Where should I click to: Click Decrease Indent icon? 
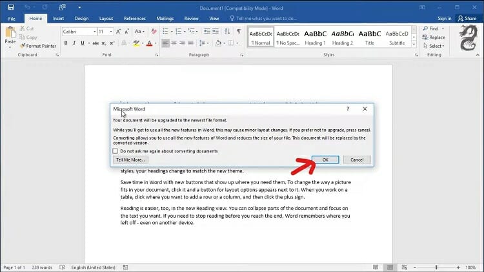[207, 31]
